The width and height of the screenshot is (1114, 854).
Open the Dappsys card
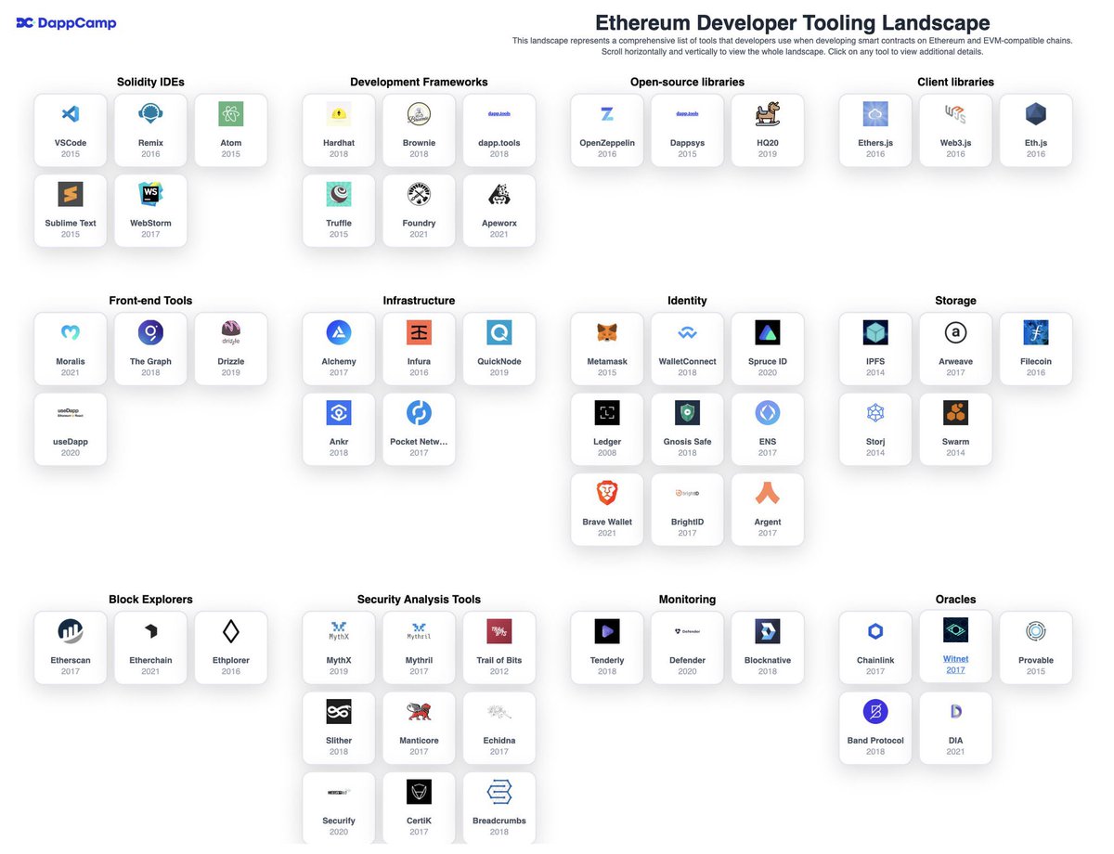pos(688,130)
